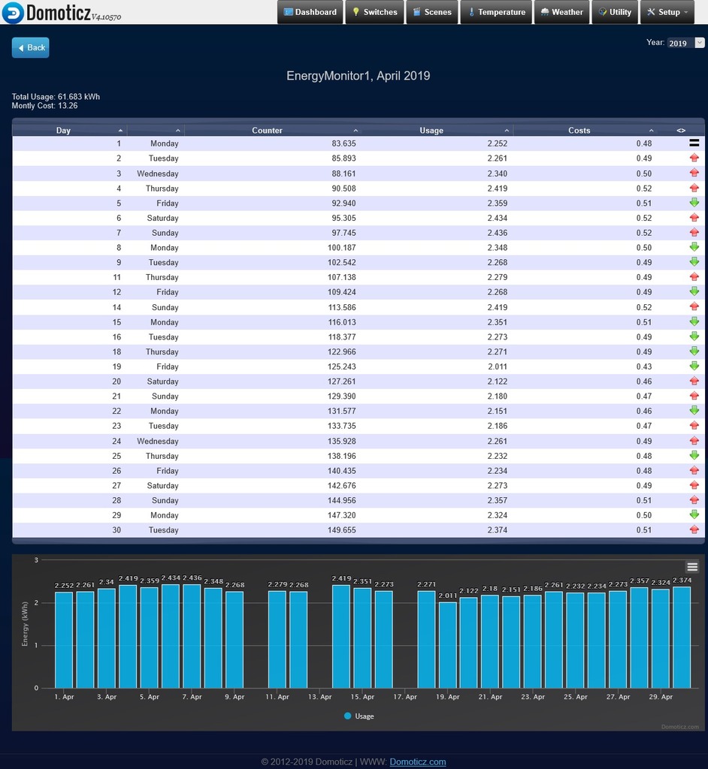Click the green down arrow for day 18
Screen dimensions: 708x769
pos(694,351)
